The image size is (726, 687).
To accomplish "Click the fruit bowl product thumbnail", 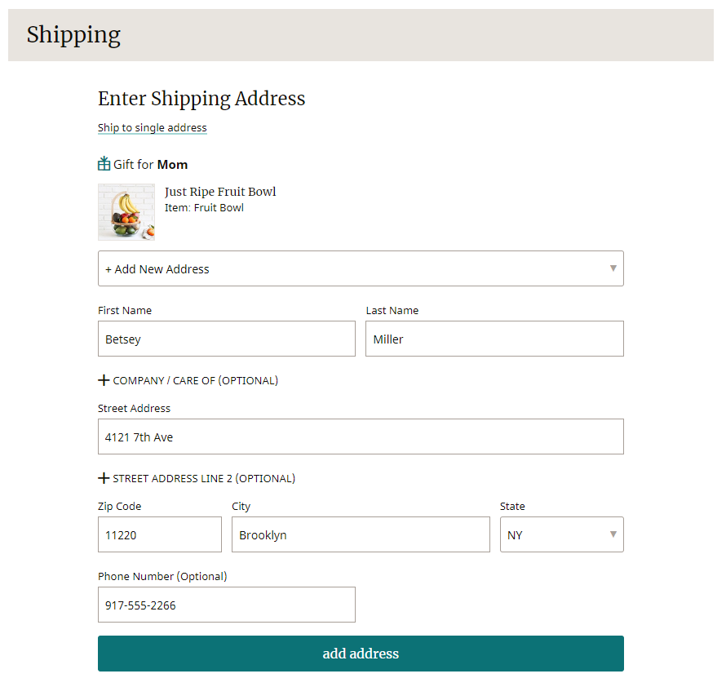I will [126, 212].
